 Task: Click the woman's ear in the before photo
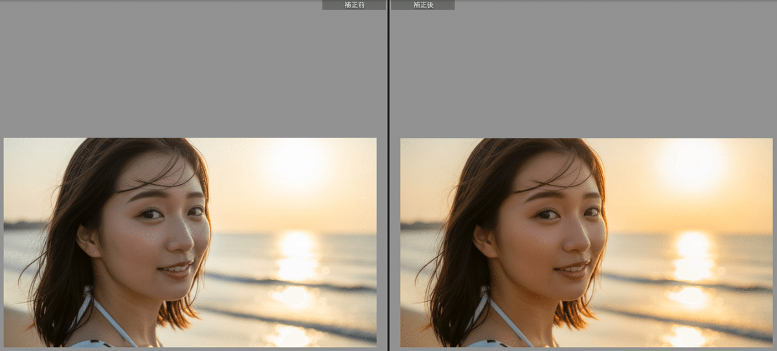87,240
